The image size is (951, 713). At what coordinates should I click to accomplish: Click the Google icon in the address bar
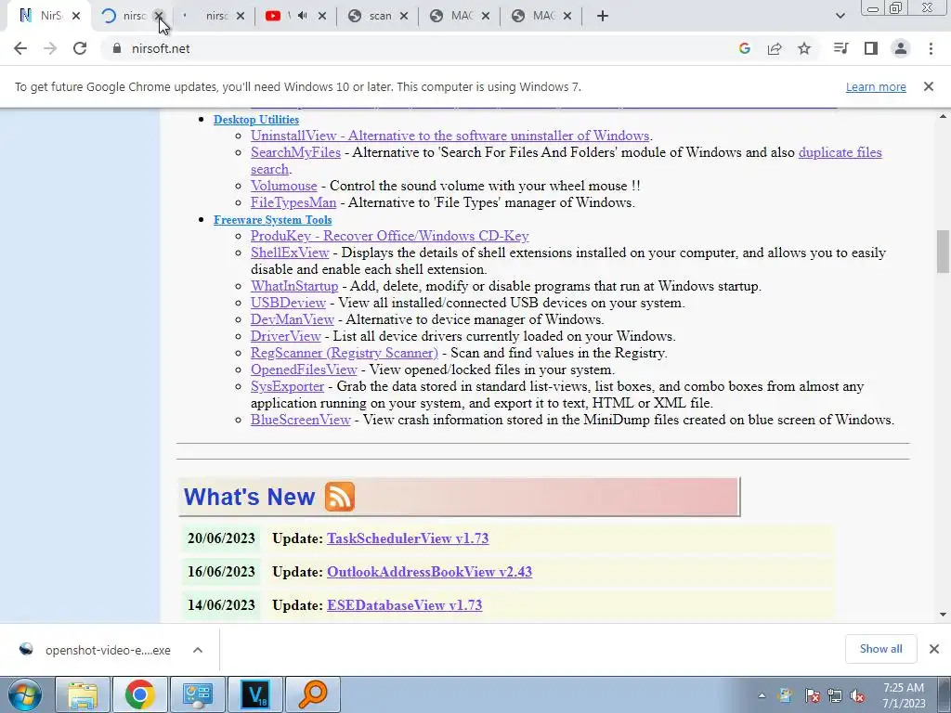pyautogui.click(x=745, y=48)
